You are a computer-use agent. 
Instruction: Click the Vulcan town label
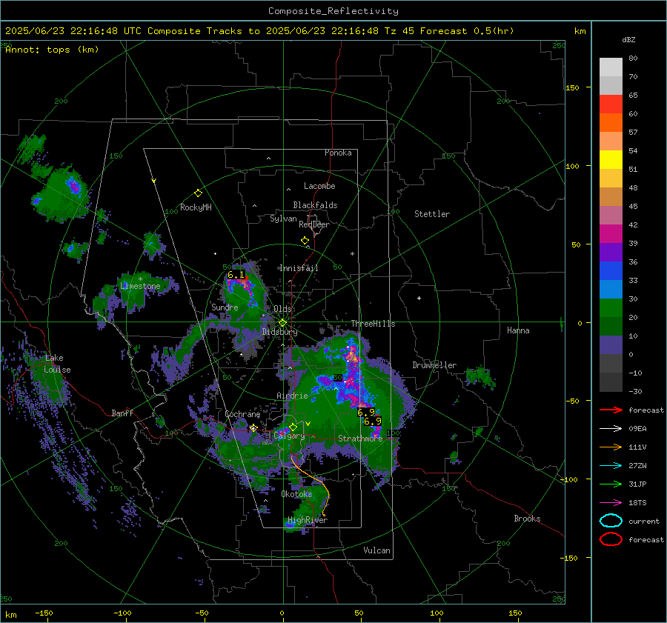tap(376, 550)
